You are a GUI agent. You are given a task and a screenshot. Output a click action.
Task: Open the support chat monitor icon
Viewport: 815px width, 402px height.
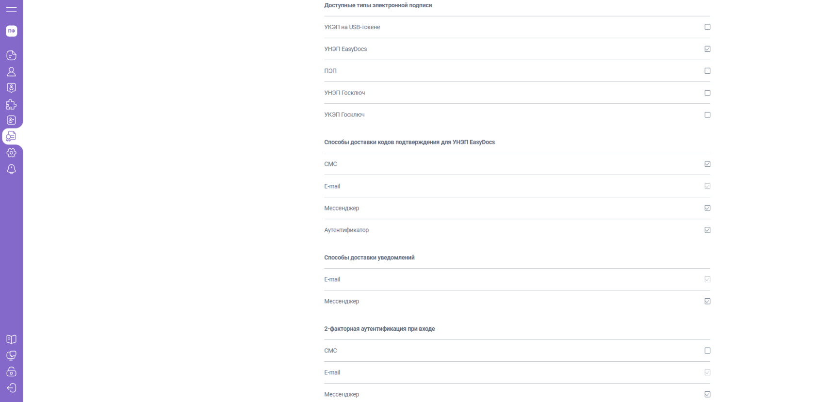(x=11, y=355)
